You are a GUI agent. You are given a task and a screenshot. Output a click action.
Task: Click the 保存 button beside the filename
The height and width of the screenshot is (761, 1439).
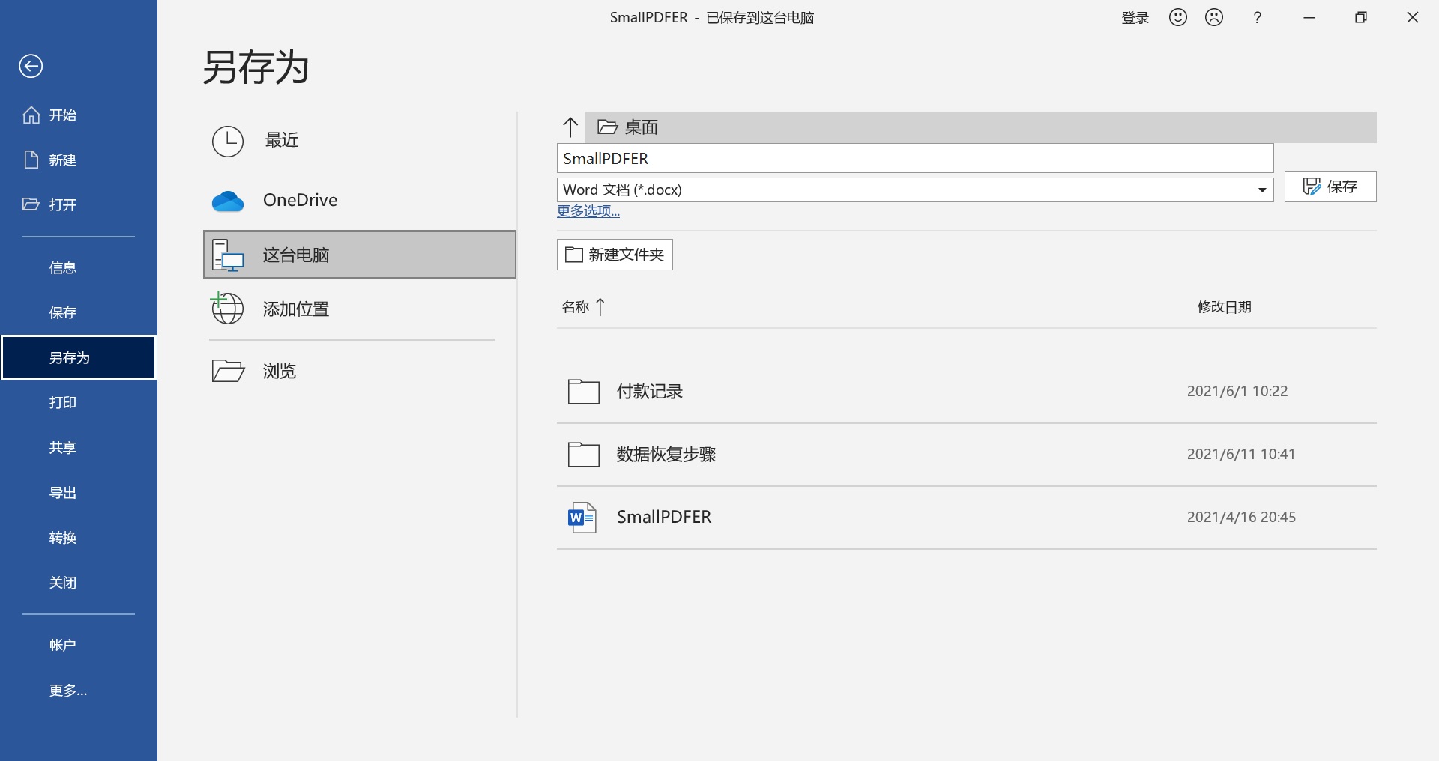pyautogui.click(x=1330, y=187)
